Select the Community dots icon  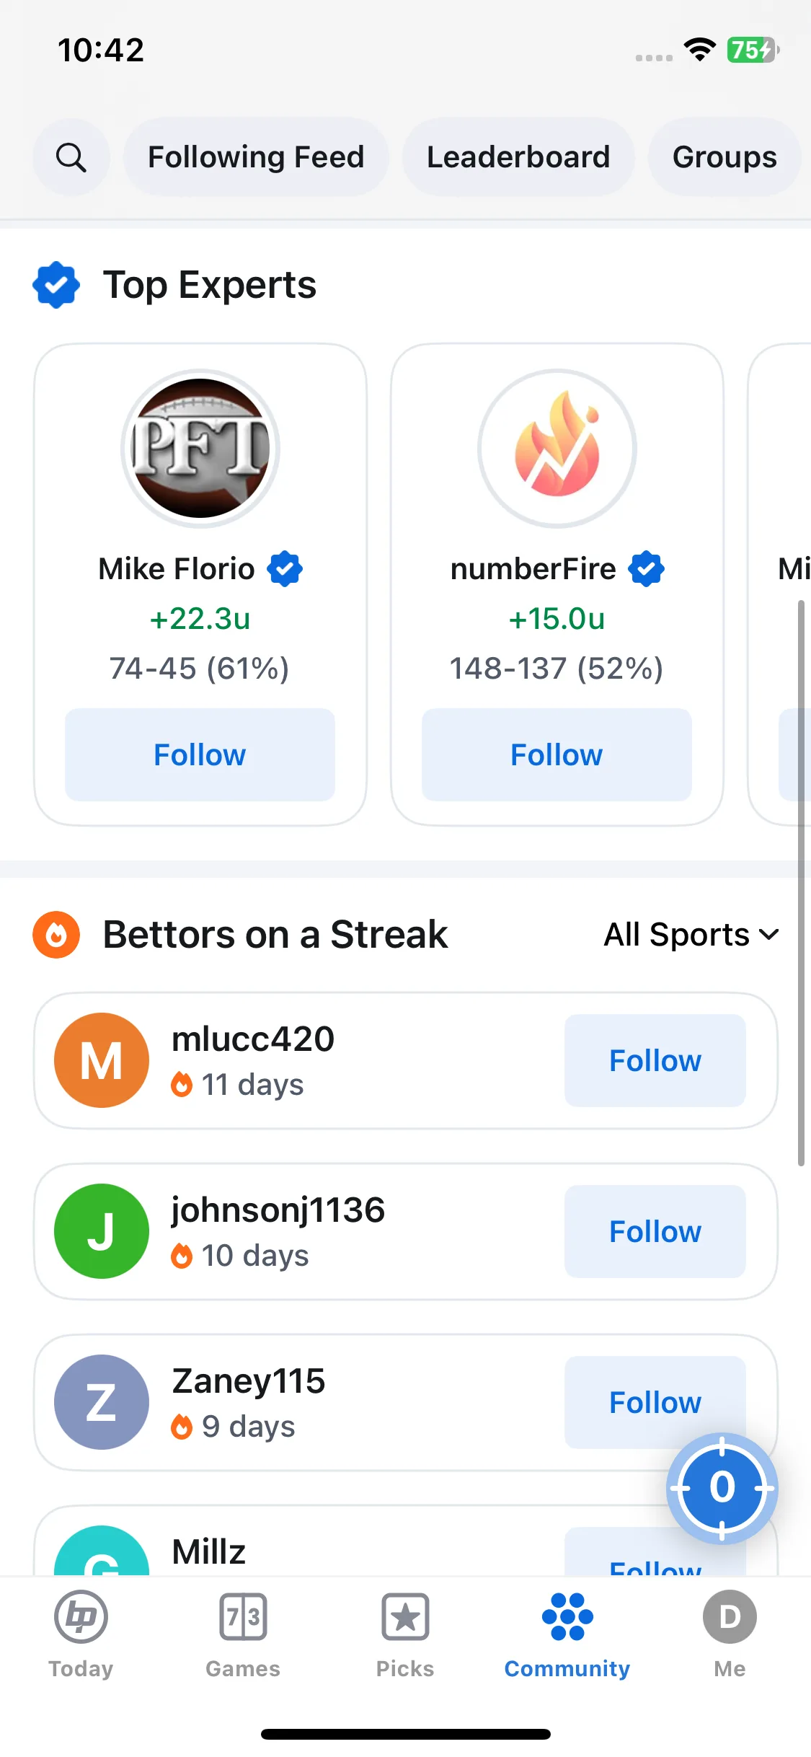click(567, 1617)
